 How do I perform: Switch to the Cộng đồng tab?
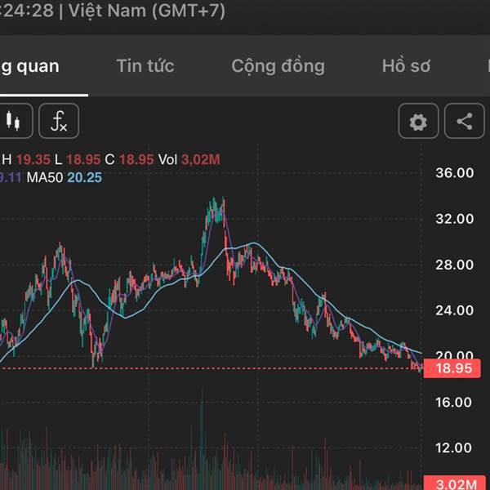tap(278, 66)
